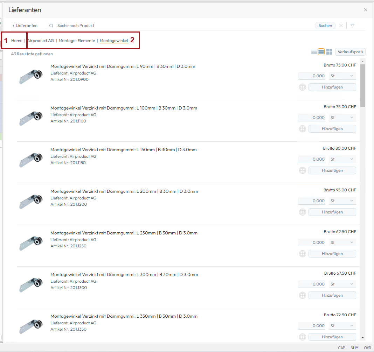The image size is (374, 352).
Task: Open product image of L 300mm Montagewinkel
Action: 31,285
